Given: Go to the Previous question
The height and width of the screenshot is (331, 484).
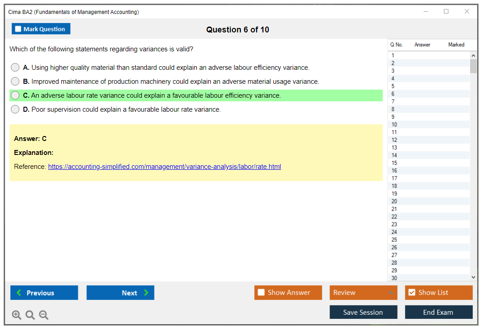Looking at the screenshot, I should click(x=44, y=293).
